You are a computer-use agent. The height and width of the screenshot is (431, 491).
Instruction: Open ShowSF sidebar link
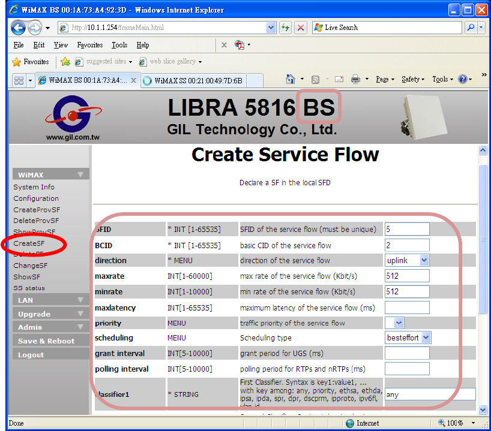coord(26,277)
